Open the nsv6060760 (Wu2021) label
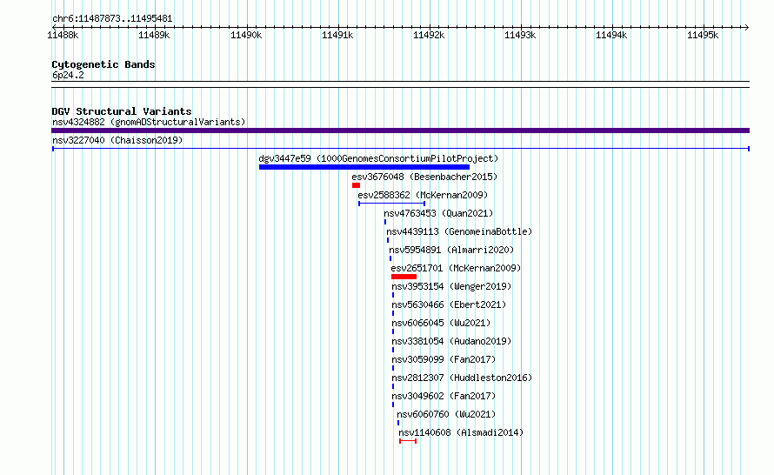 click(446, 414)
